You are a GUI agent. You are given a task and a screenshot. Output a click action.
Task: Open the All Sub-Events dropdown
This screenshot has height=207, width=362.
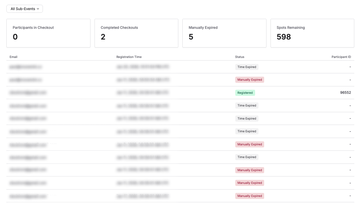coord(24,9)
